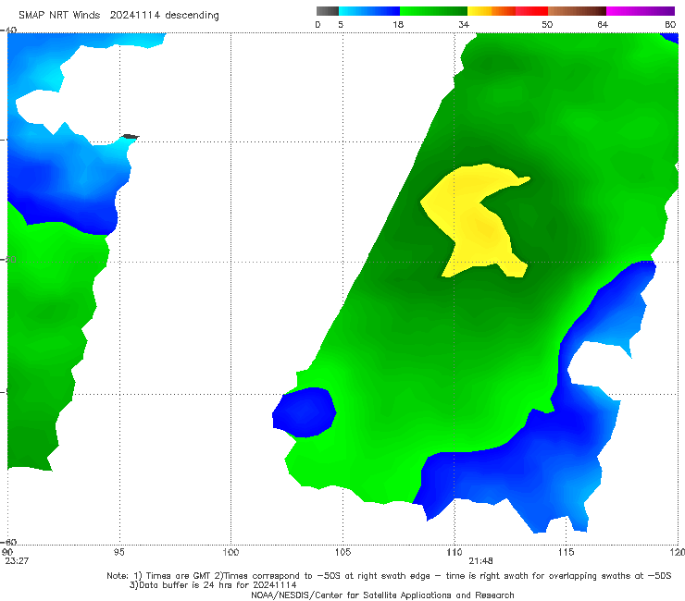Click the credit 'NOAA/NESDIS/Center for Satellite Applications and Research'
This screenshot has height=601, width=685.
coord(382,595)
